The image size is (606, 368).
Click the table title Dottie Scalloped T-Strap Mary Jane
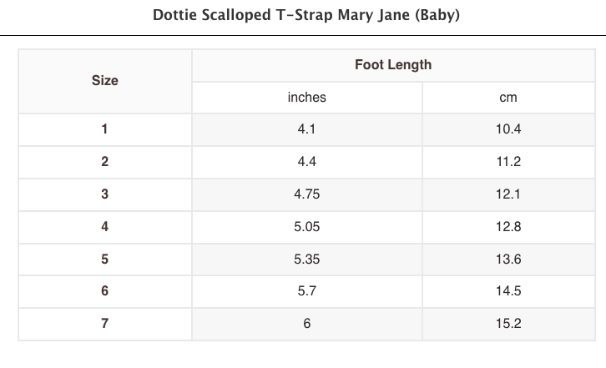tap(306, 16)
